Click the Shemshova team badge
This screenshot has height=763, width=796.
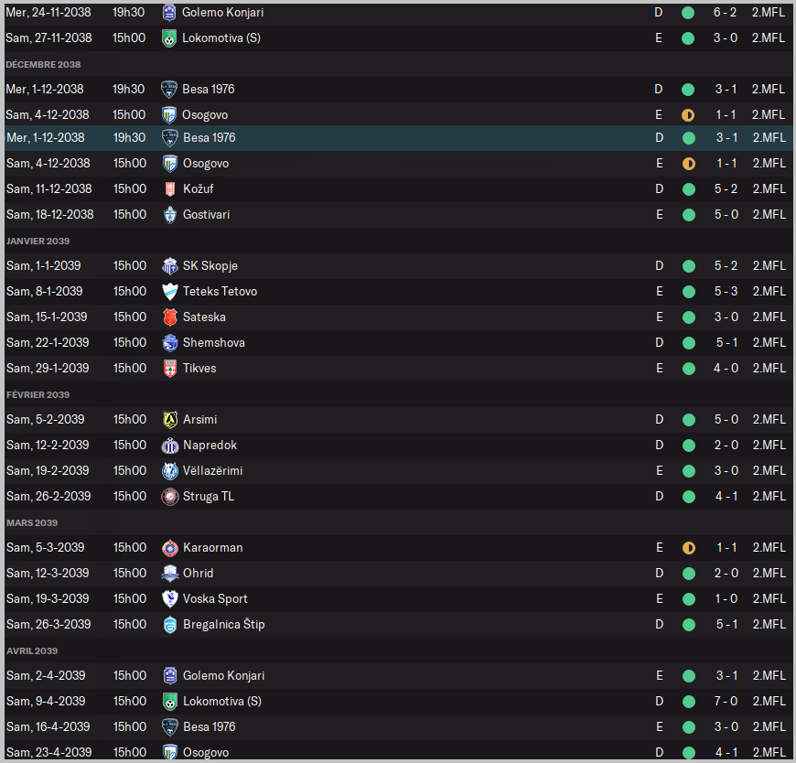tap(169, 343)
